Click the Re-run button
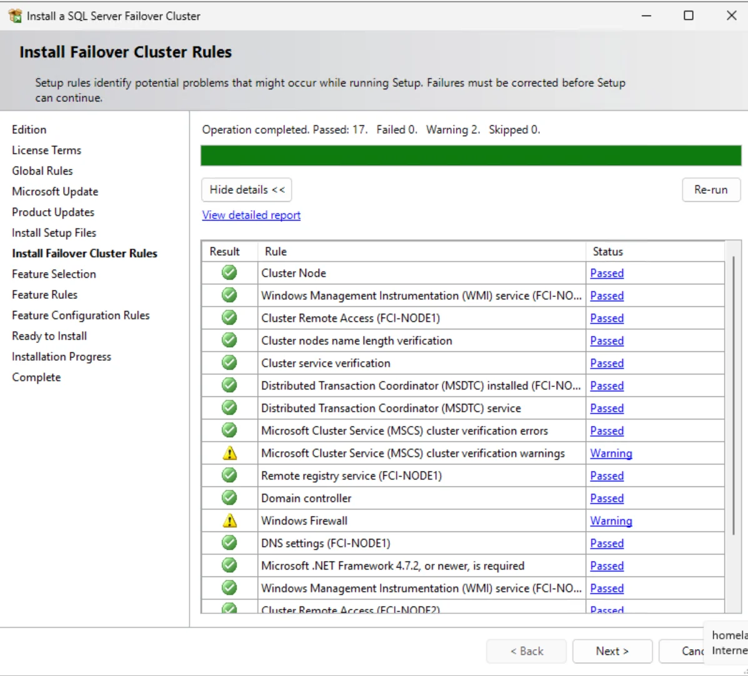 pos(711,190)
